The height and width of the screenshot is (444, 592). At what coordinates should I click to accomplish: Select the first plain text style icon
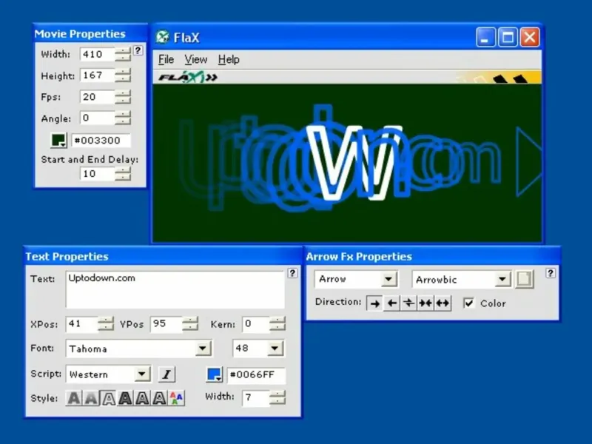(74, 398)
